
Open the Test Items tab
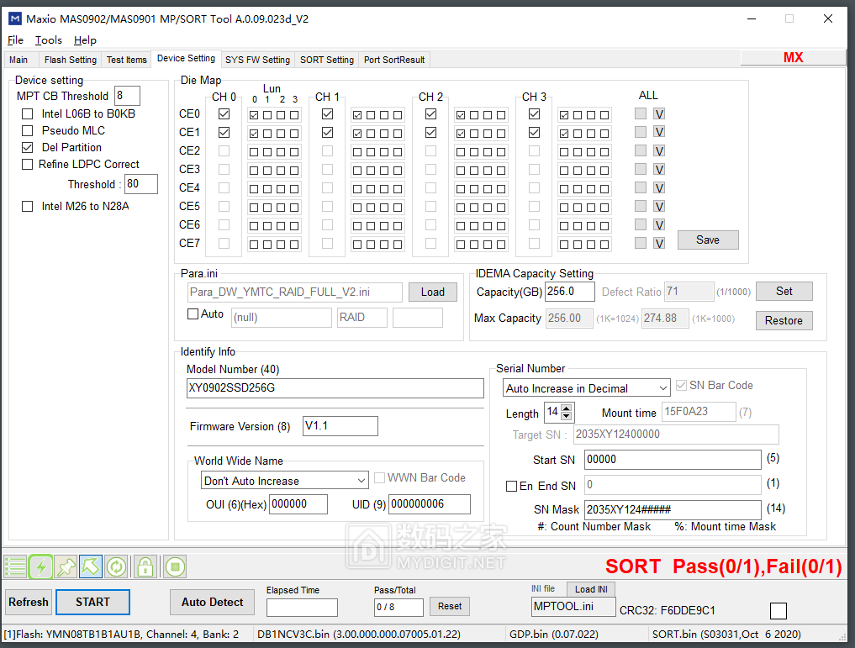(126, 60)
